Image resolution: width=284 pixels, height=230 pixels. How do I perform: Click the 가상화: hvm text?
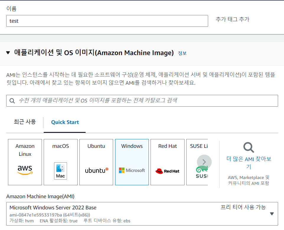[22, 221]
